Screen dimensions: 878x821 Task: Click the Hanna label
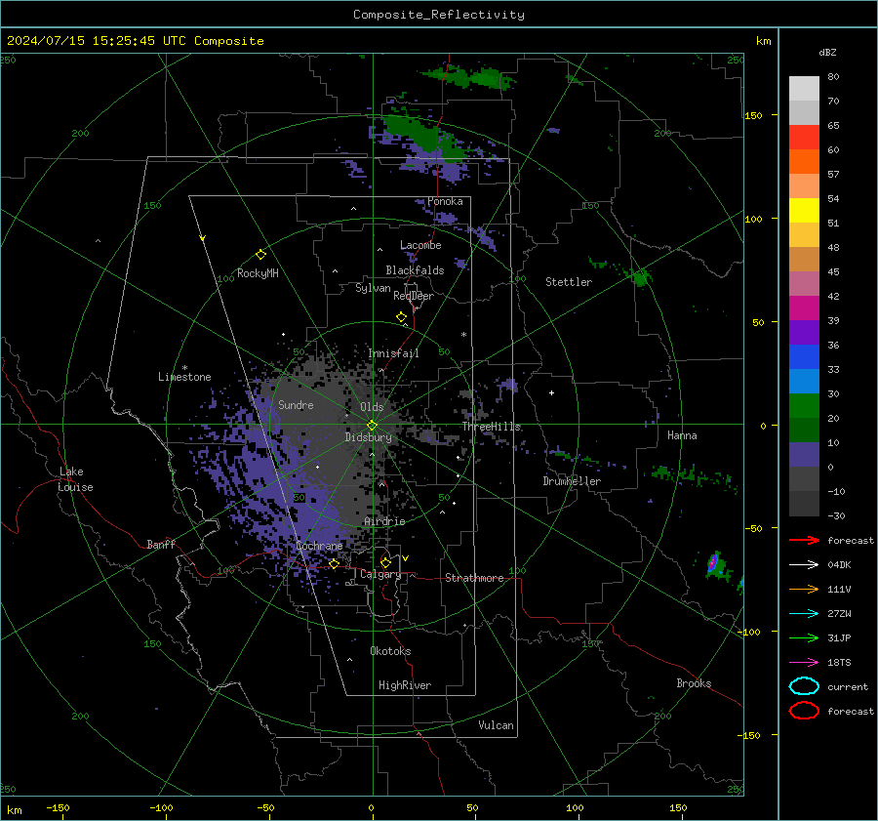point(682,435)
